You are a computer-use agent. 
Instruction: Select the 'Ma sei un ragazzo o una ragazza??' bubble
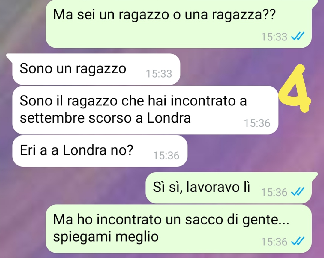(x=178, y=24)
